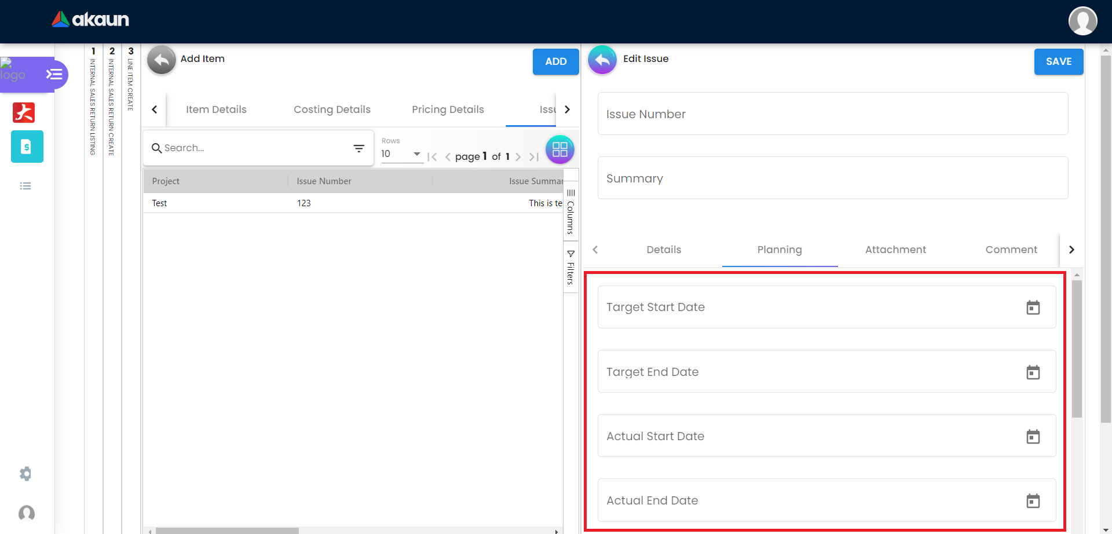
Task: Click the Planning panel vertical scrollbar
Action: 1077,349
